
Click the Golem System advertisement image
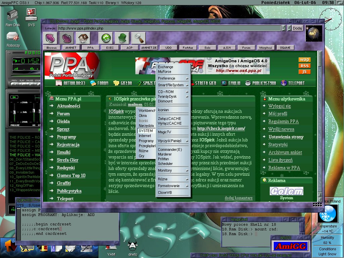tap(287, 191)
